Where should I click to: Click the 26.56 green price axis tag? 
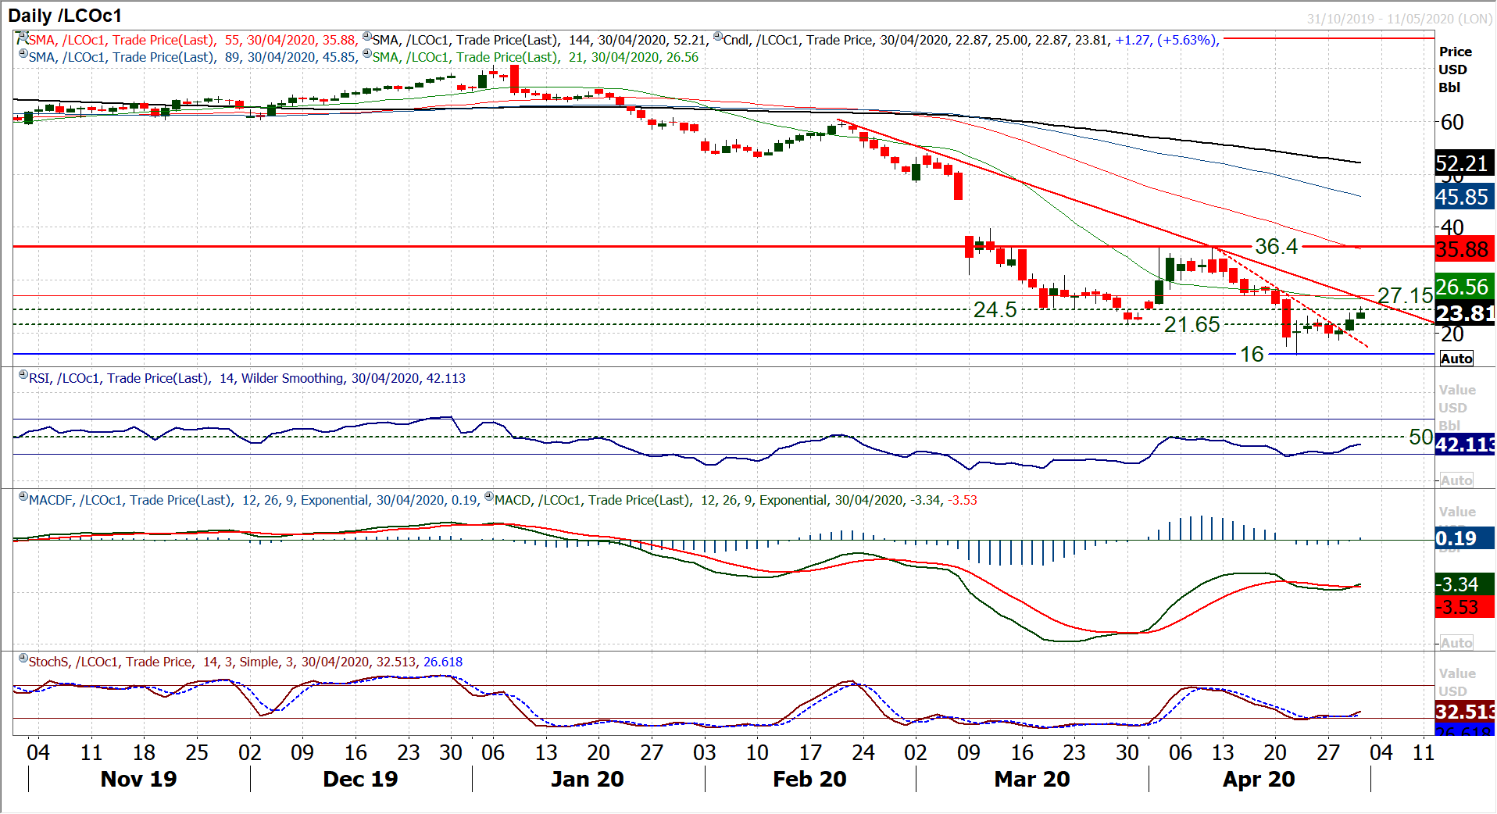click(x=1464, y=287)
